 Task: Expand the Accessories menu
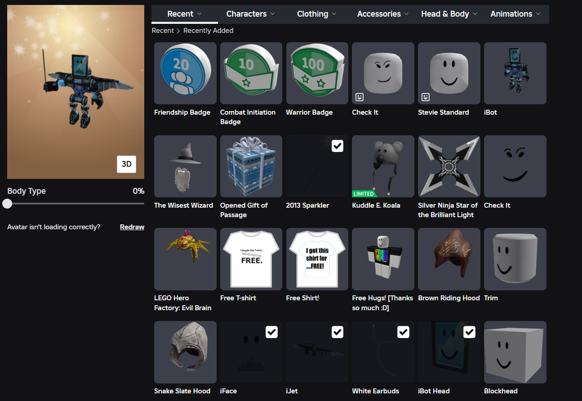(x=383, y=14)
